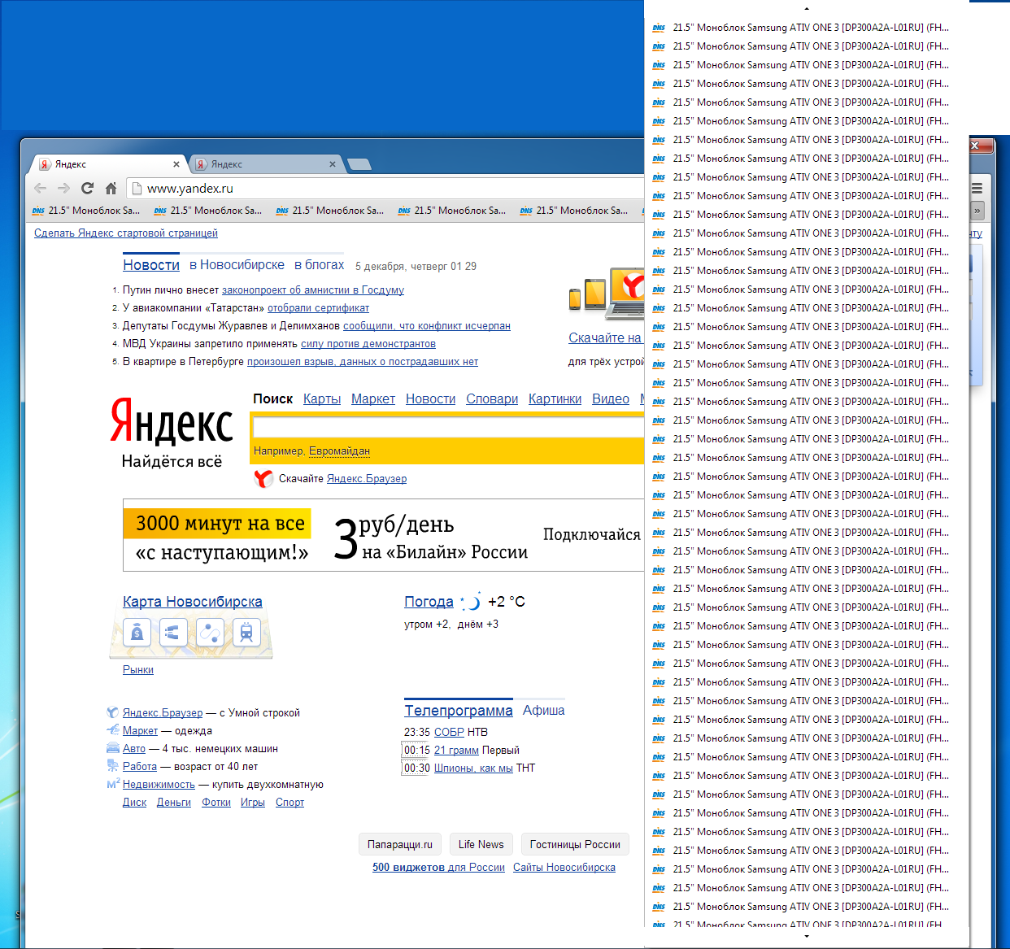
Task: Open the browser Home page button
Action: coord(111,189)
